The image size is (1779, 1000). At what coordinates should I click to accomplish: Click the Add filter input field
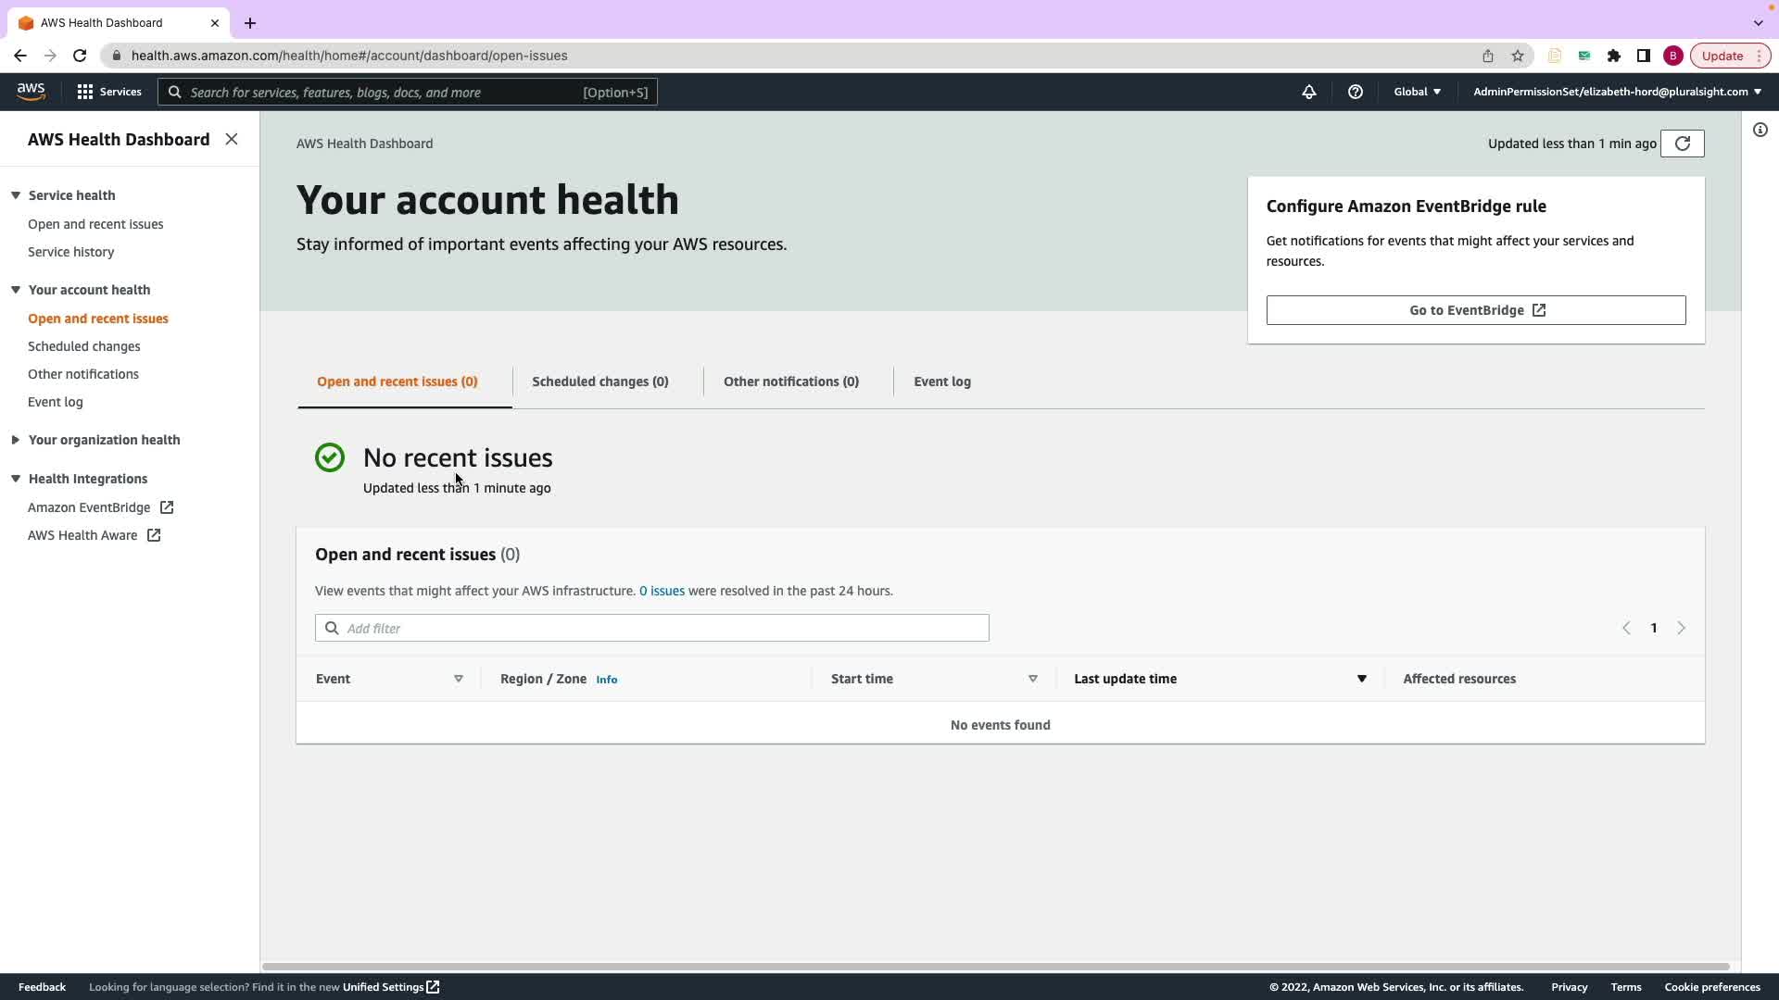click(652, 628)
